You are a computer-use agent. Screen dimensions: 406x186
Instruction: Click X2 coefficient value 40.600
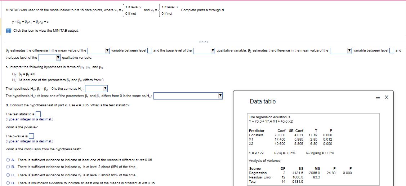280,143
